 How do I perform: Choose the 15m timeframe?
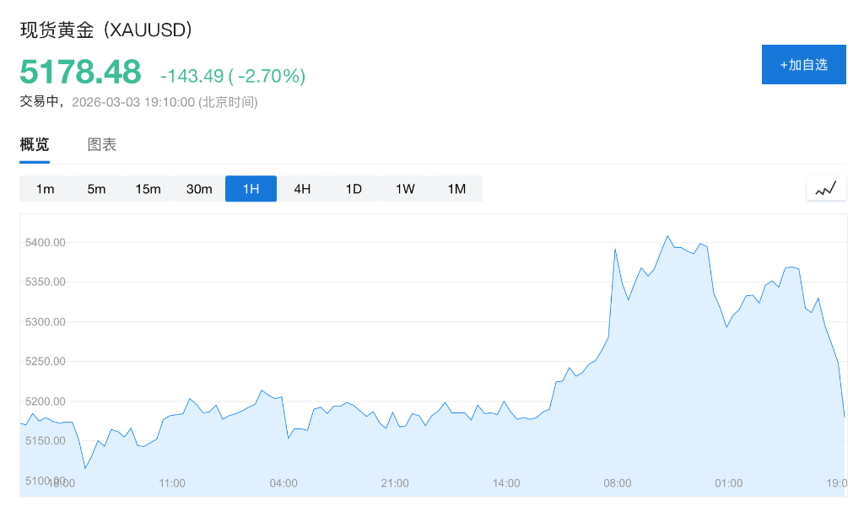[x=148, y=189]
